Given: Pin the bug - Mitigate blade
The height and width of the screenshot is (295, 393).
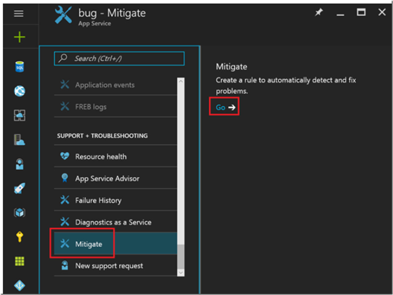Looking at the screenshot, I should (x=319, y=13).
